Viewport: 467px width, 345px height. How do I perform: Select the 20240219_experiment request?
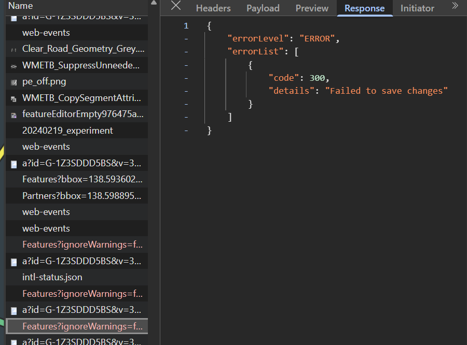coord(67,131)
